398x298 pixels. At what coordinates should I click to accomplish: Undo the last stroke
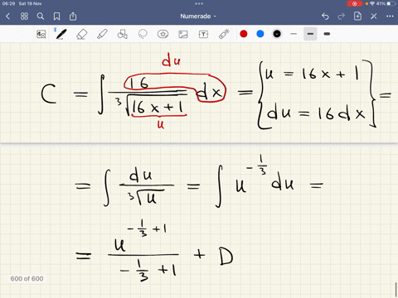(x=325, y=17)
